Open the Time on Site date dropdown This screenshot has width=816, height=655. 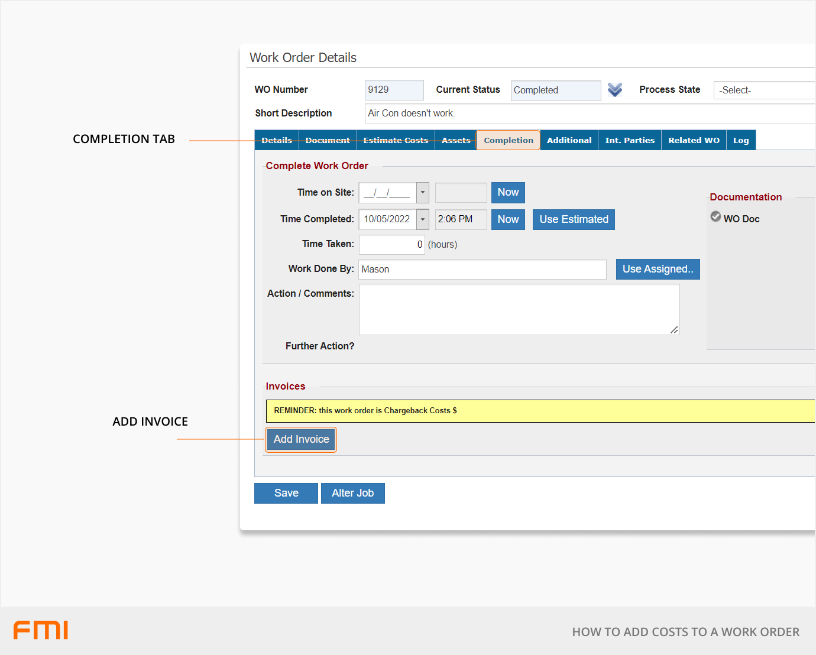423,193
